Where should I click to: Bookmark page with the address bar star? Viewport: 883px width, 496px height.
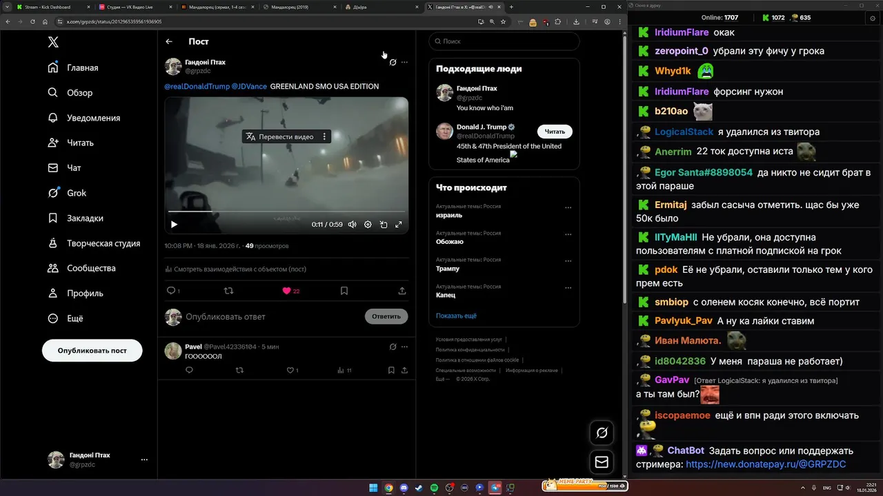click(504, 21)
